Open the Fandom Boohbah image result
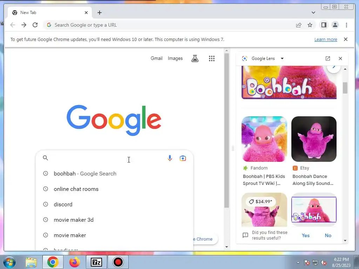359x269 pixels. pyautogui.click(x=264, y=139)
